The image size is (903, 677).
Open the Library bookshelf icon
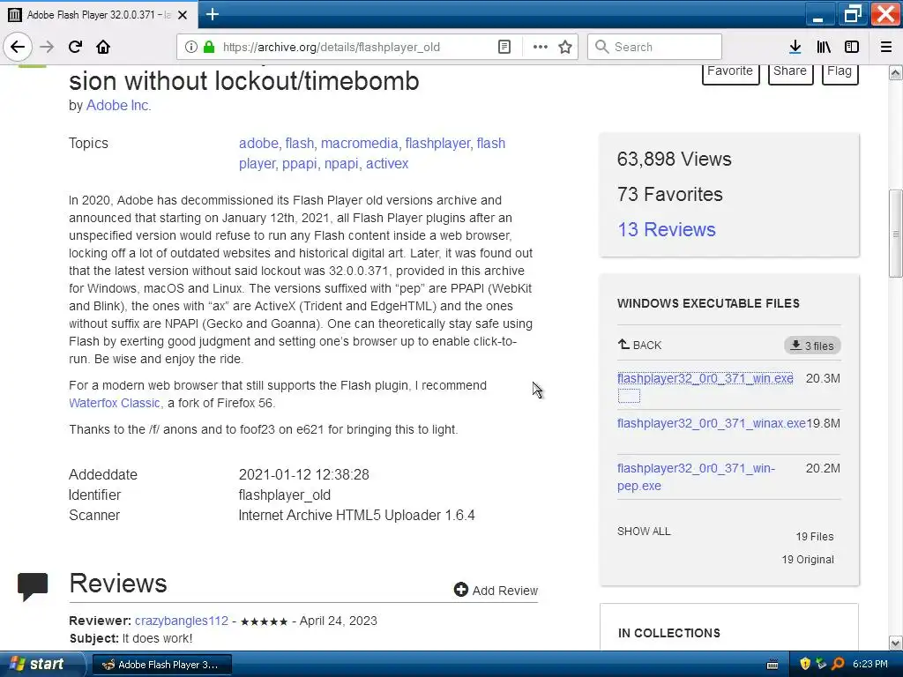[x=824, y=47]
